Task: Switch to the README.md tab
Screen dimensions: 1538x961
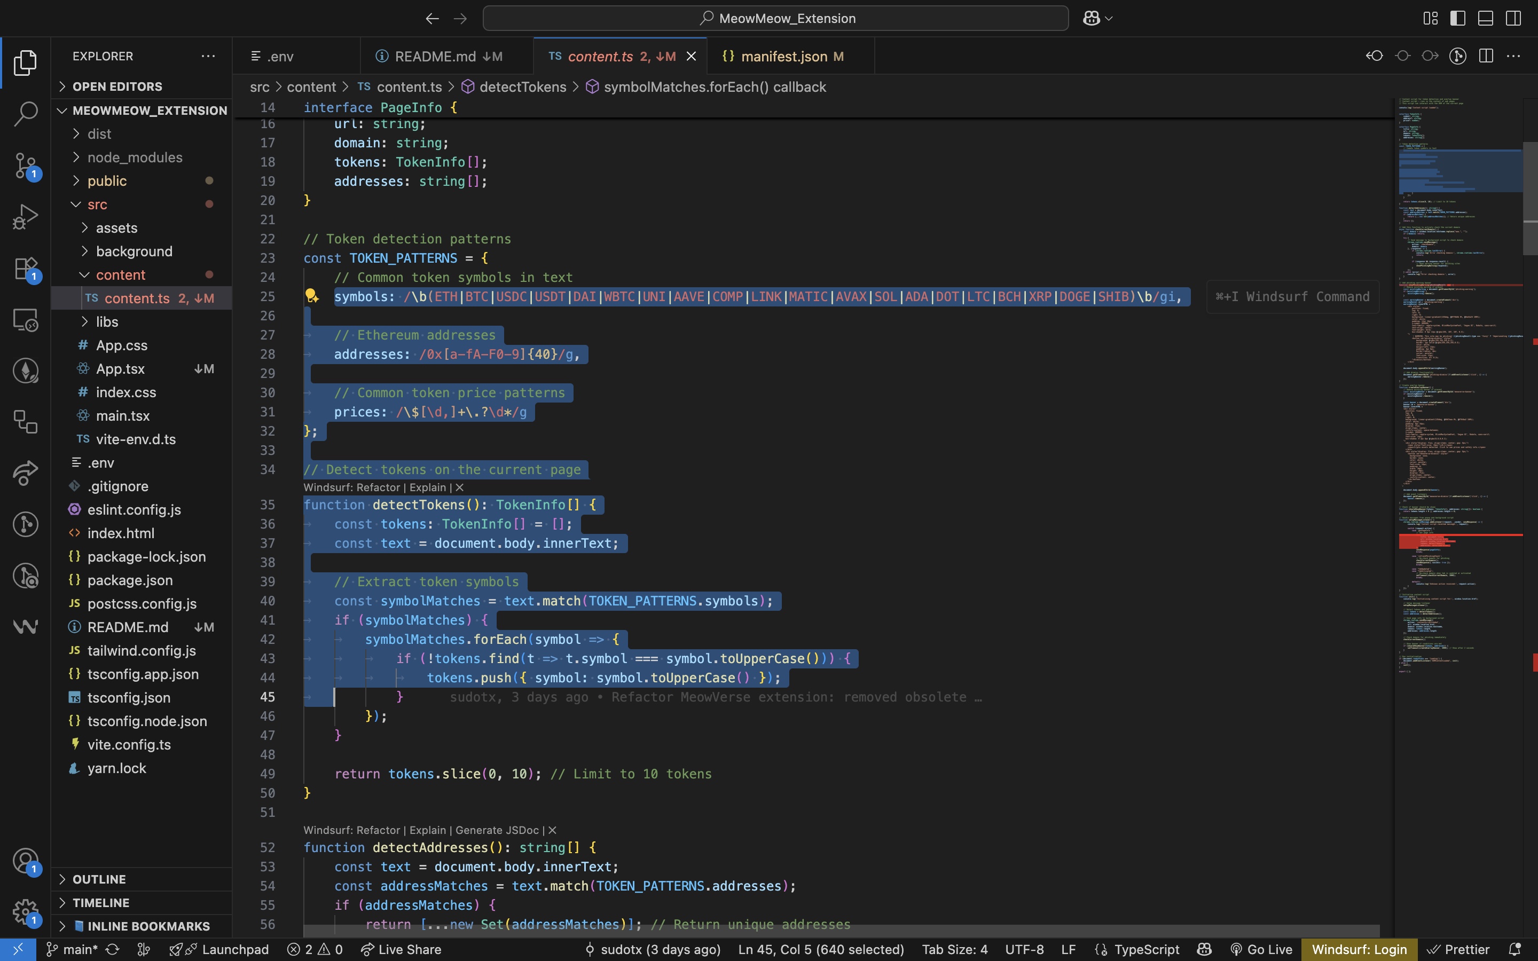Action: (435, 57)
